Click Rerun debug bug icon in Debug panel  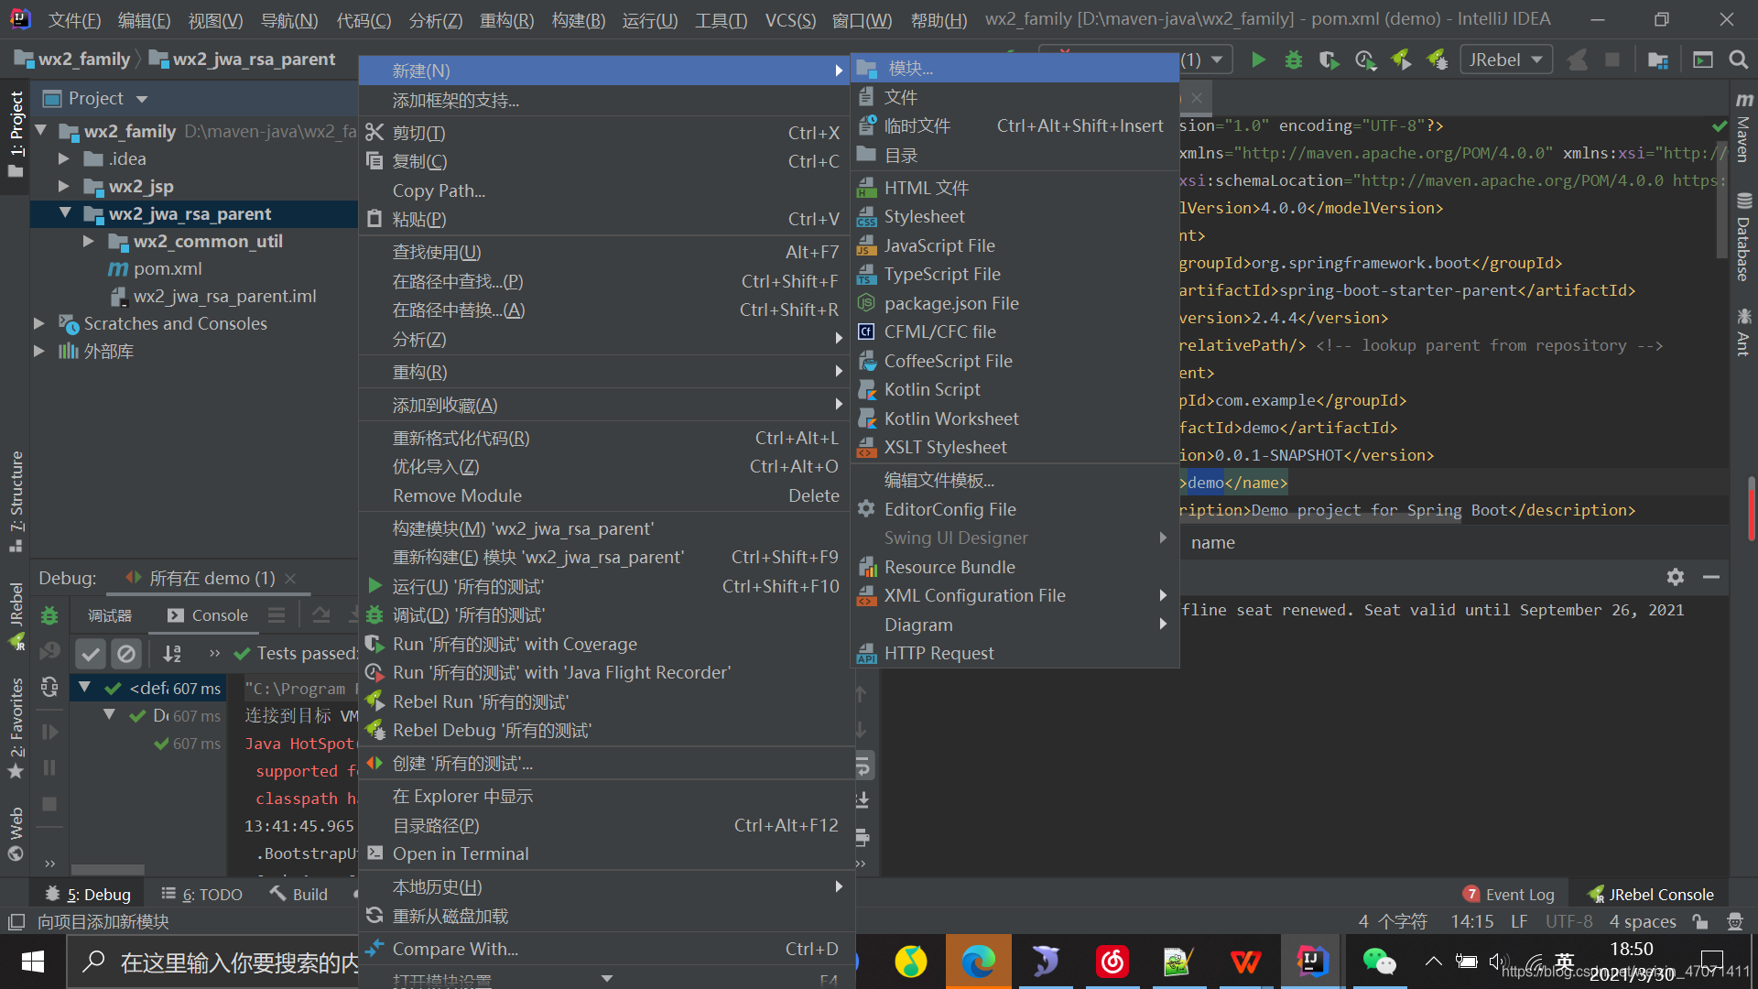(x=49, y=615)
